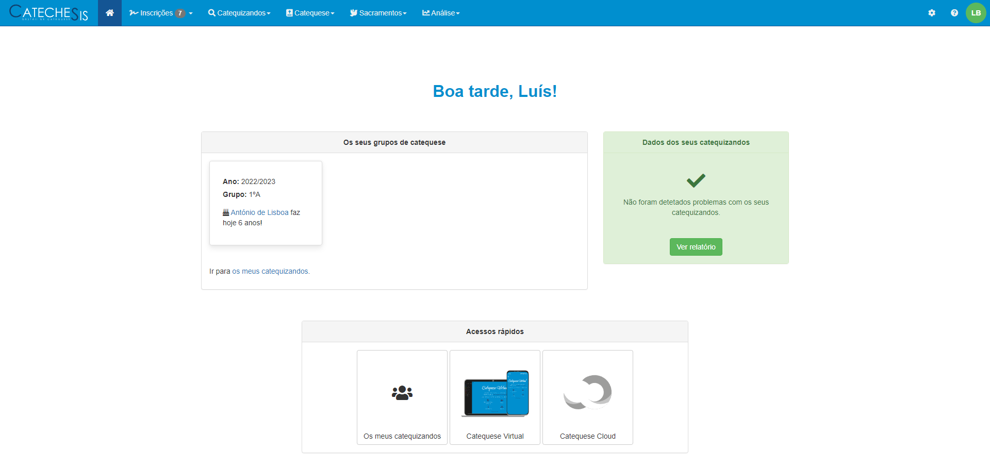Expand the Inscrições dropdown menu
Screen dimensions: 990x466
160,13
